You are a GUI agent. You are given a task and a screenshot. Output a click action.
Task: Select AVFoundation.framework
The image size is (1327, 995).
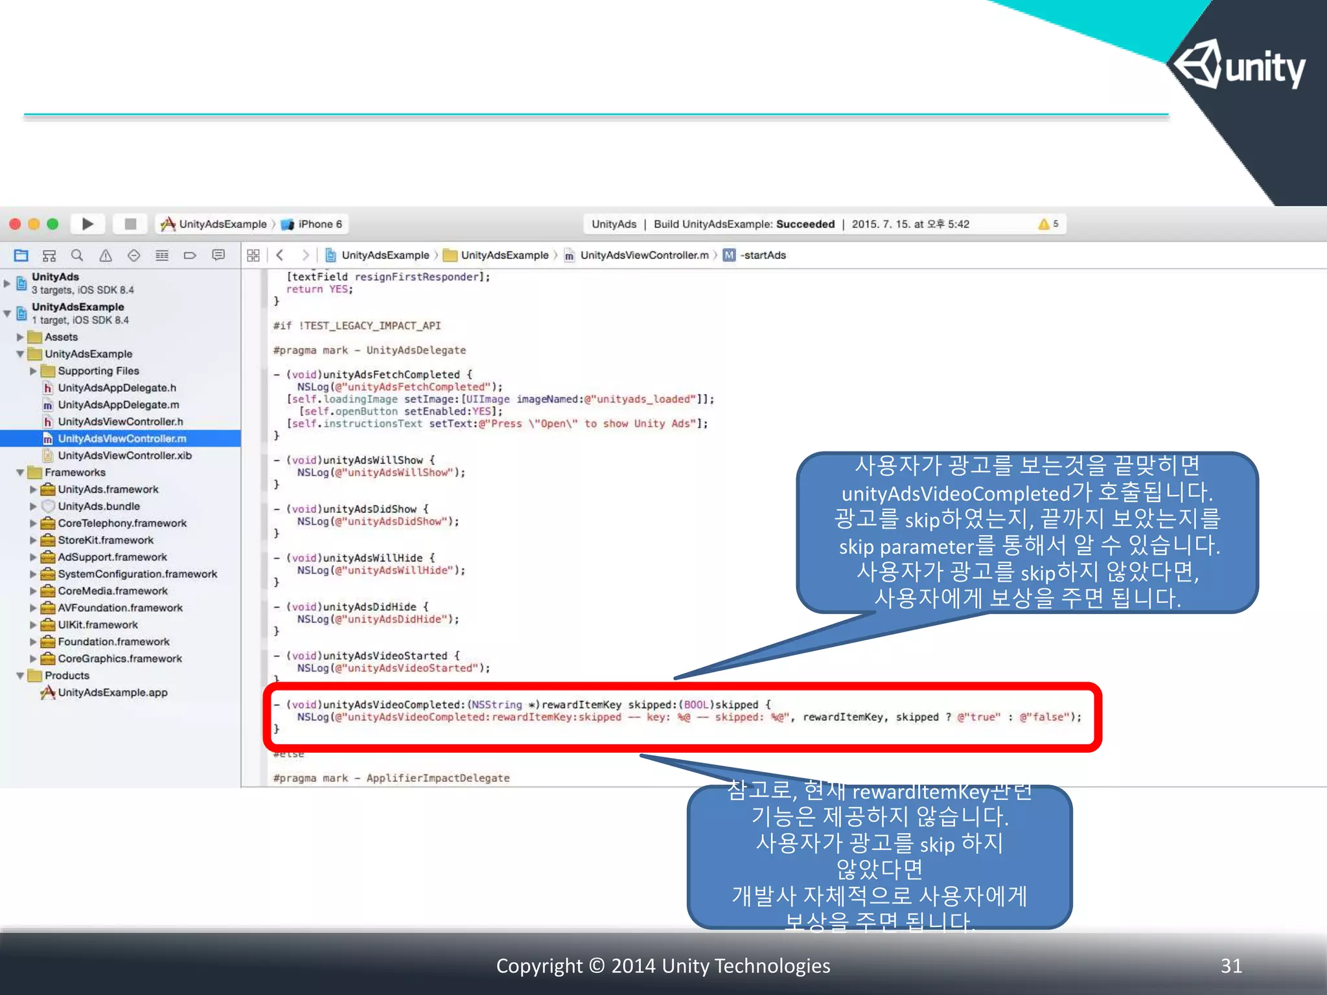pyautogui.click(x=121, y=608)
